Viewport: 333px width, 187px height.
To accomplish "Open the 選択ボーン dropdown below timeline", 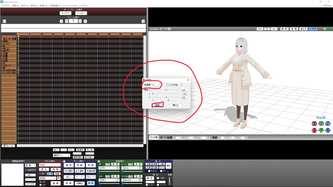I will [62, 155].
